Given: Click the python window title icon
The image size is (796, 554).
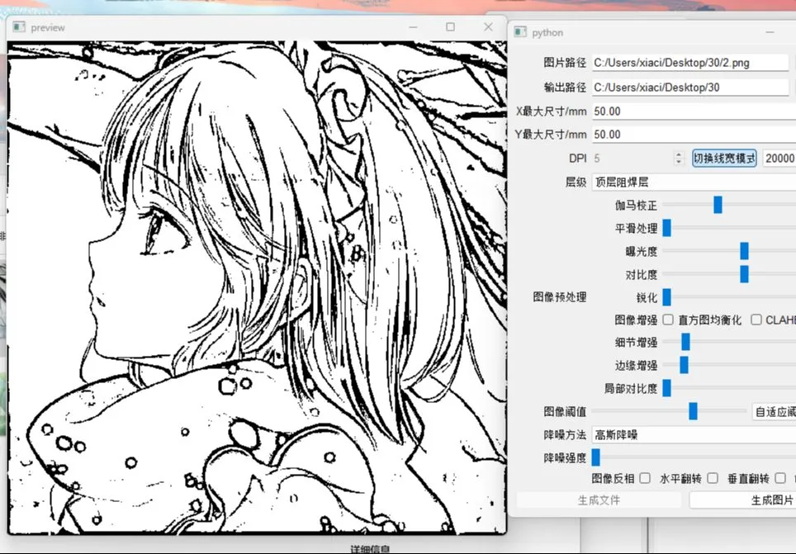Looking at the screenshot, I should pyautogui.click(x=520, y=32).
